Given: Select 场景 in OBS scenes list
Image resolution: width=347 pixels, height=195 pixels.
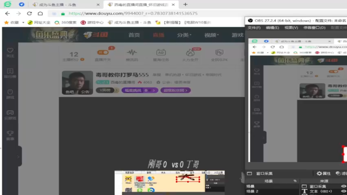Looking at the screenshot, I should click(x=272, y=186).
